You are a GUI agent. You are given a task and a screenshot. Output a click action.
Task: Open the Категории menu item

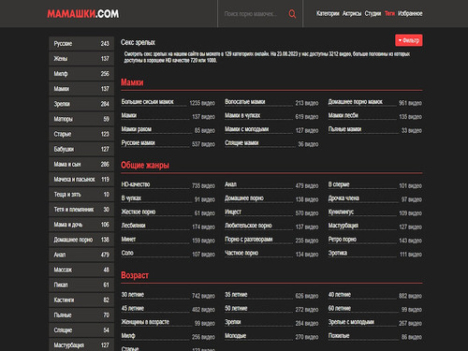328,13
